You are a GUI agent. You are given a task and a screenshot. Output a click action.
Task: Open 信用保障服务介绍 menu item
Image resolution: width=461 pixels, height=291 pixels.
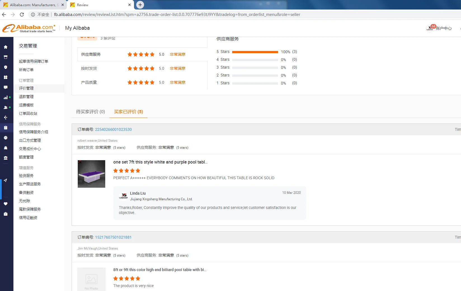(34, 132)
